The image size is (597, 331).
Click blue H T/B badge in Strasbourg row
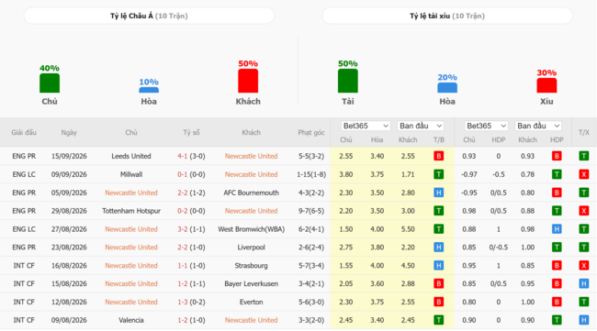(439, 265)
